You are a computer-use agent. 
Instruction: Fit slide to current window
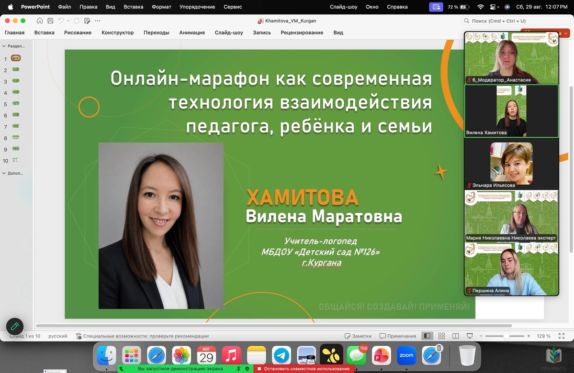(562, 336)
